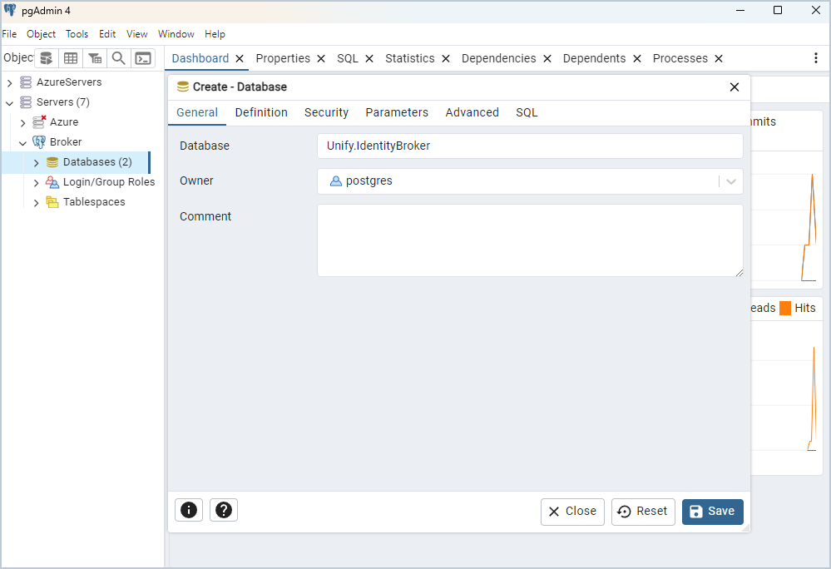Screen dimensions: 831x569
Task: Click the Database name input field
Action: click(x=530, y=146)
